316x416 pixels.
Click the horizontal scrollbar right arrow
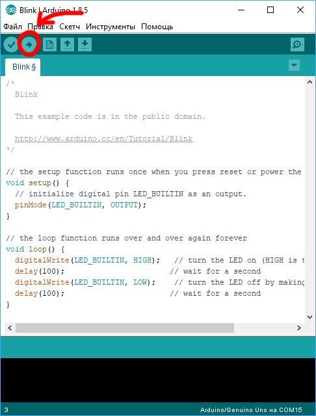coord(298,328)
